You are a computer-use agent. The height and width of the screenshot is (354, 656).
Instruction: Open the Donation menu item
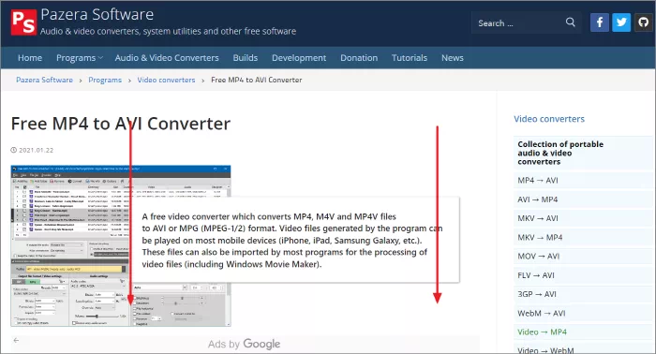(x=359, y=58)
